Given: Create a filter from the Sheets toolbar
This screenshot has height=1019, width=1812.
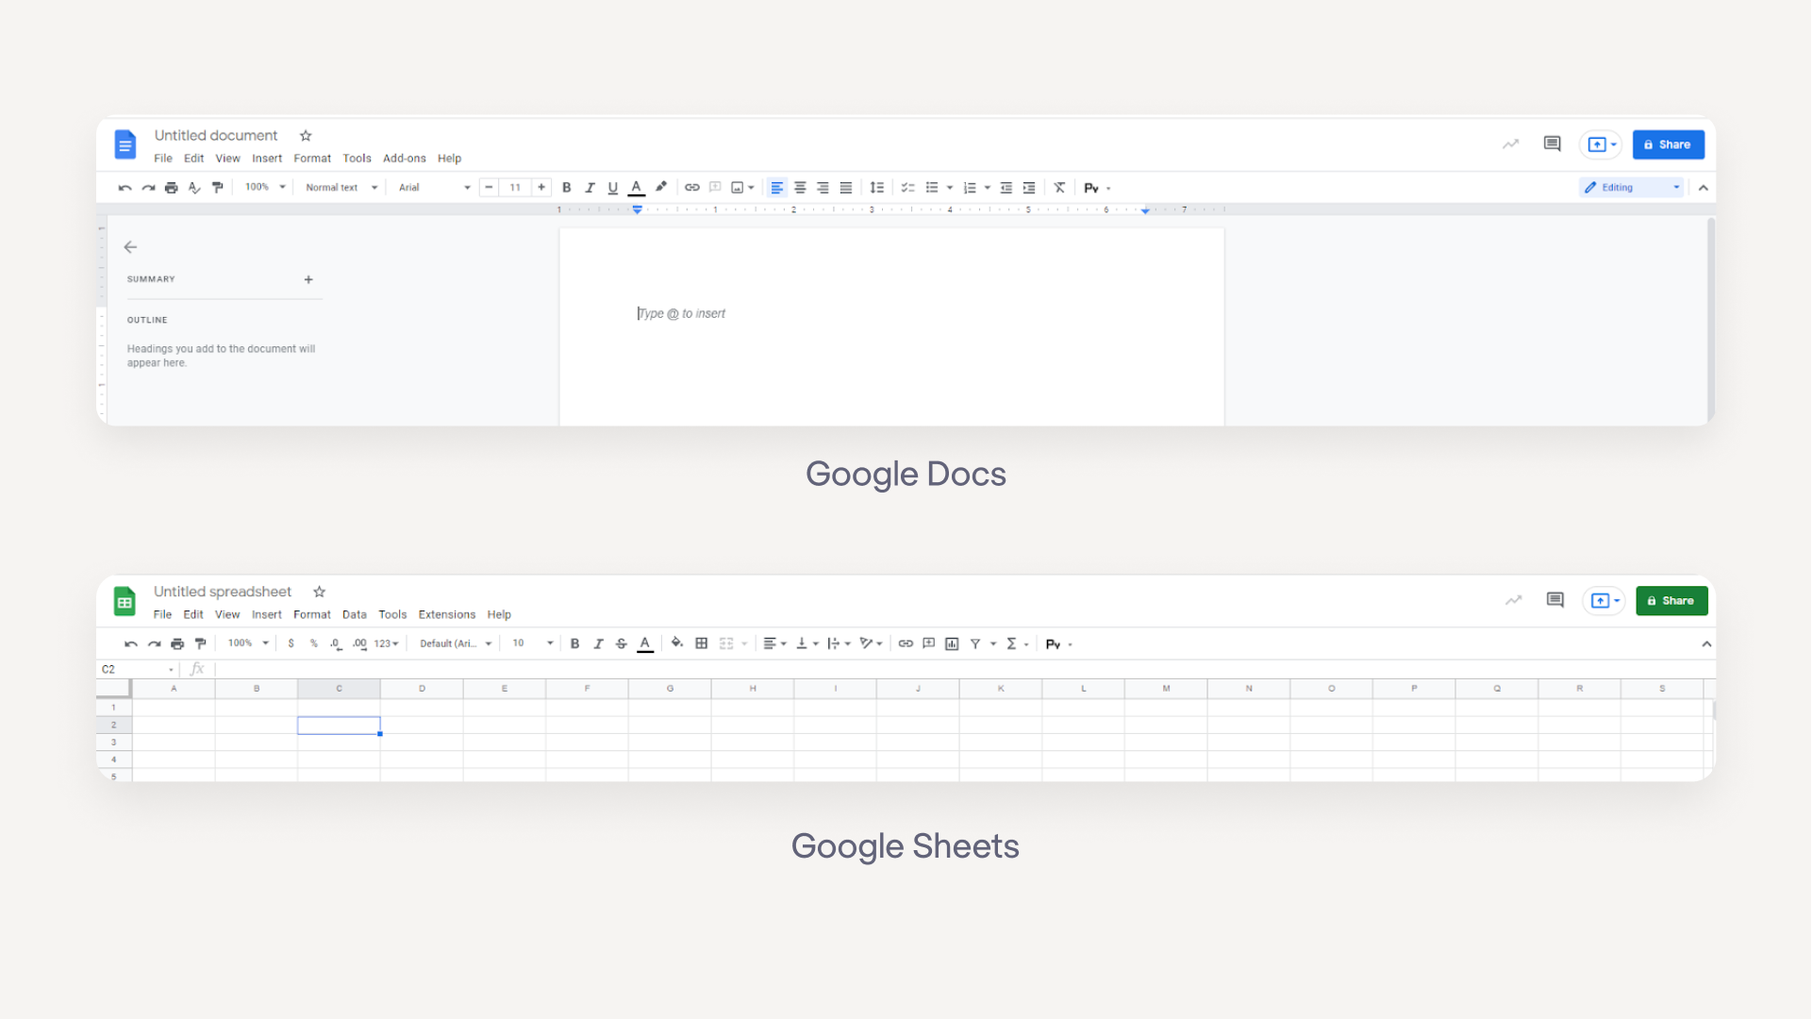Looking at the screenshot, I should [x=977, y=643].
